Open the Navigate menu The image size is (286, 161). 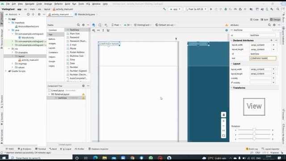coord(29,4)
